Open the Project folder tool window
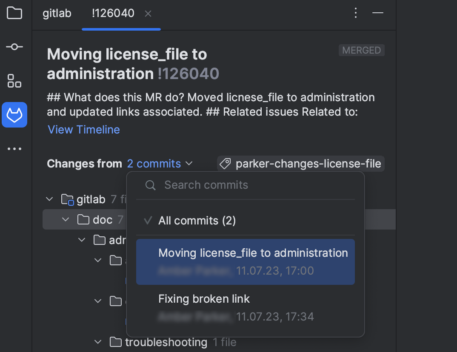 click(x=14, y=13)
